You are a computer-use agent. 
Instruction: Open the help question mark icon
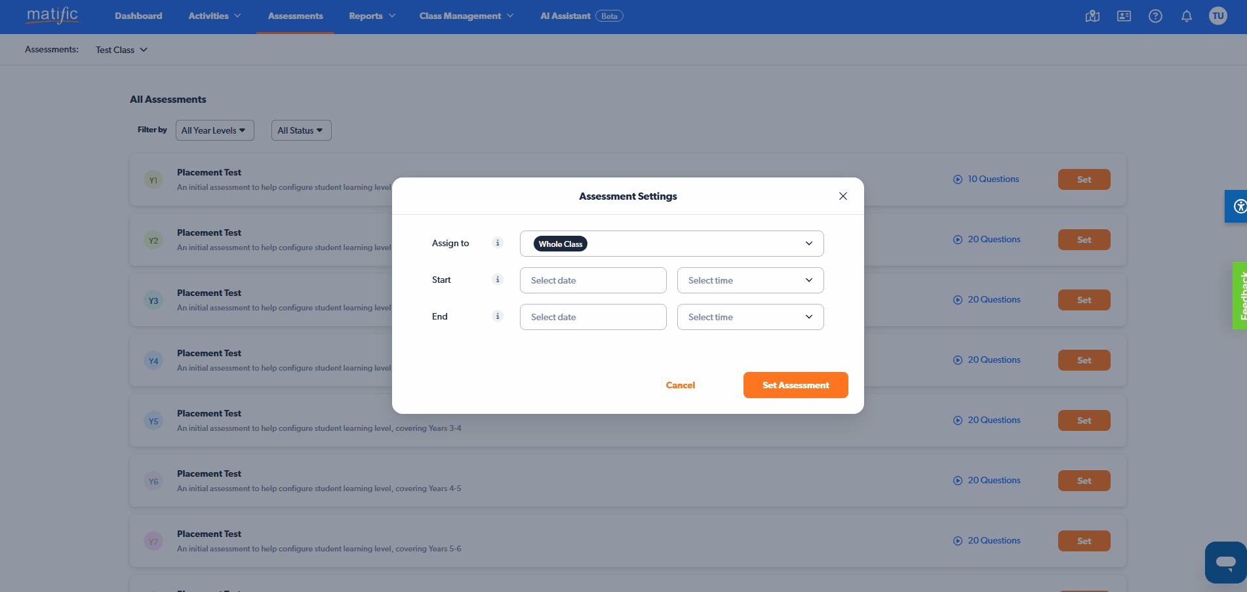click(1155, 16)
